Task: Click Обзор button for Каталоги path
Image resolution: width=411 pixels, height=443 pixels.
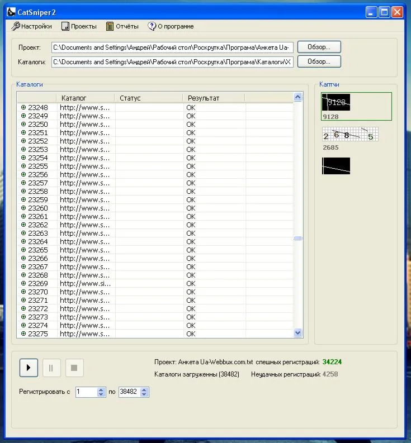Action: pos(319,62)
